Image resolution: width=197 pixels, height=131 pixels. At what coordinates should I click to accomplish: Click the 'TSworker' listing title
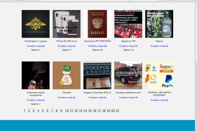click(66, 92)
